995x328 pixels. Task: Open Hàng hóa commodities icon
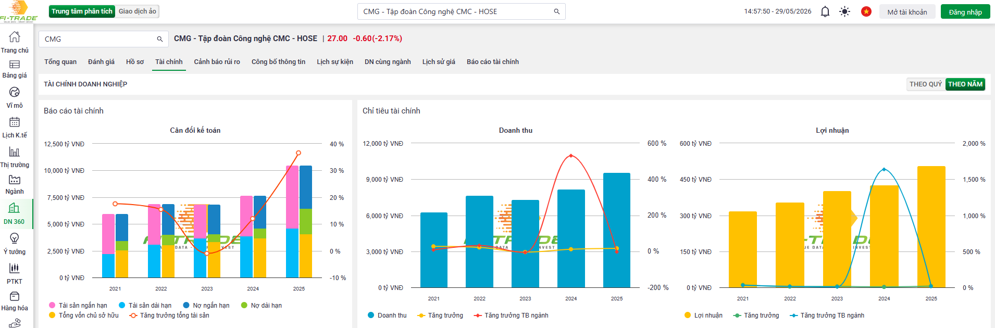tap(15, 296)
